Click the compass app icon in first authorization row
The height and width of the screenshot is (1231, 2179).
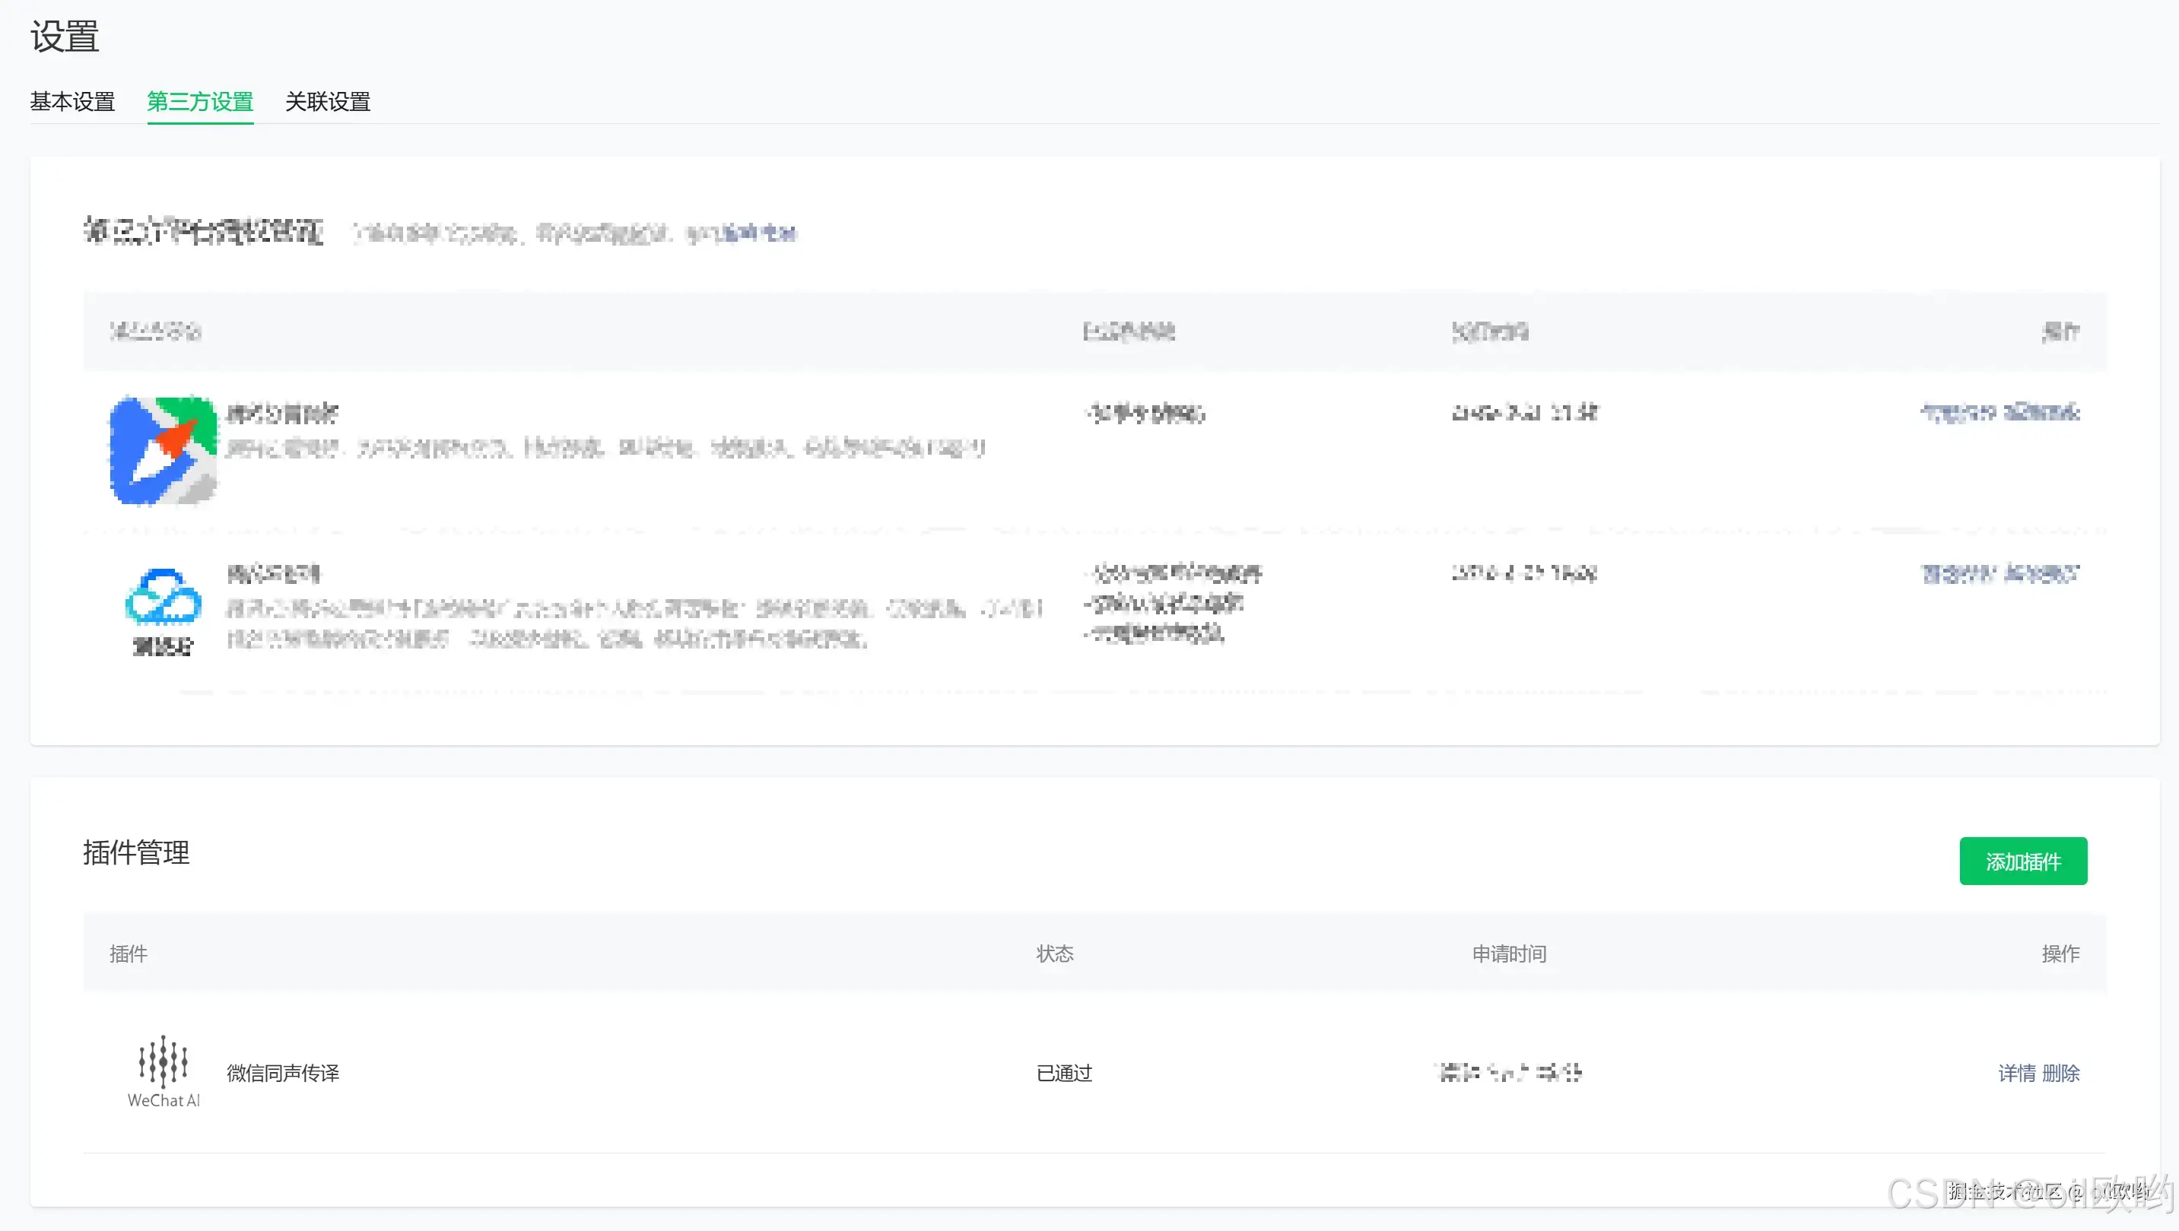pos(163,451)
